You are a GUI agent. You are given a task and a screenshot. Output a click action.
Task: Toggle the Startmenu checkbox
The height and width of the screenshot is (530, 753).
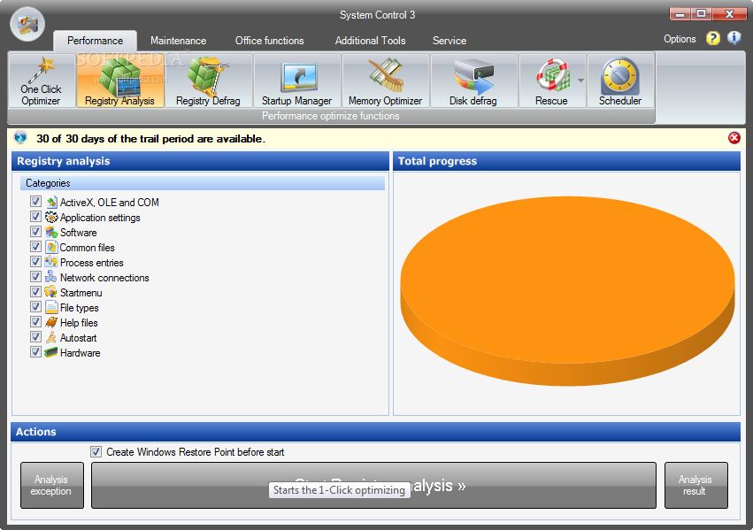tap(35, 292)
